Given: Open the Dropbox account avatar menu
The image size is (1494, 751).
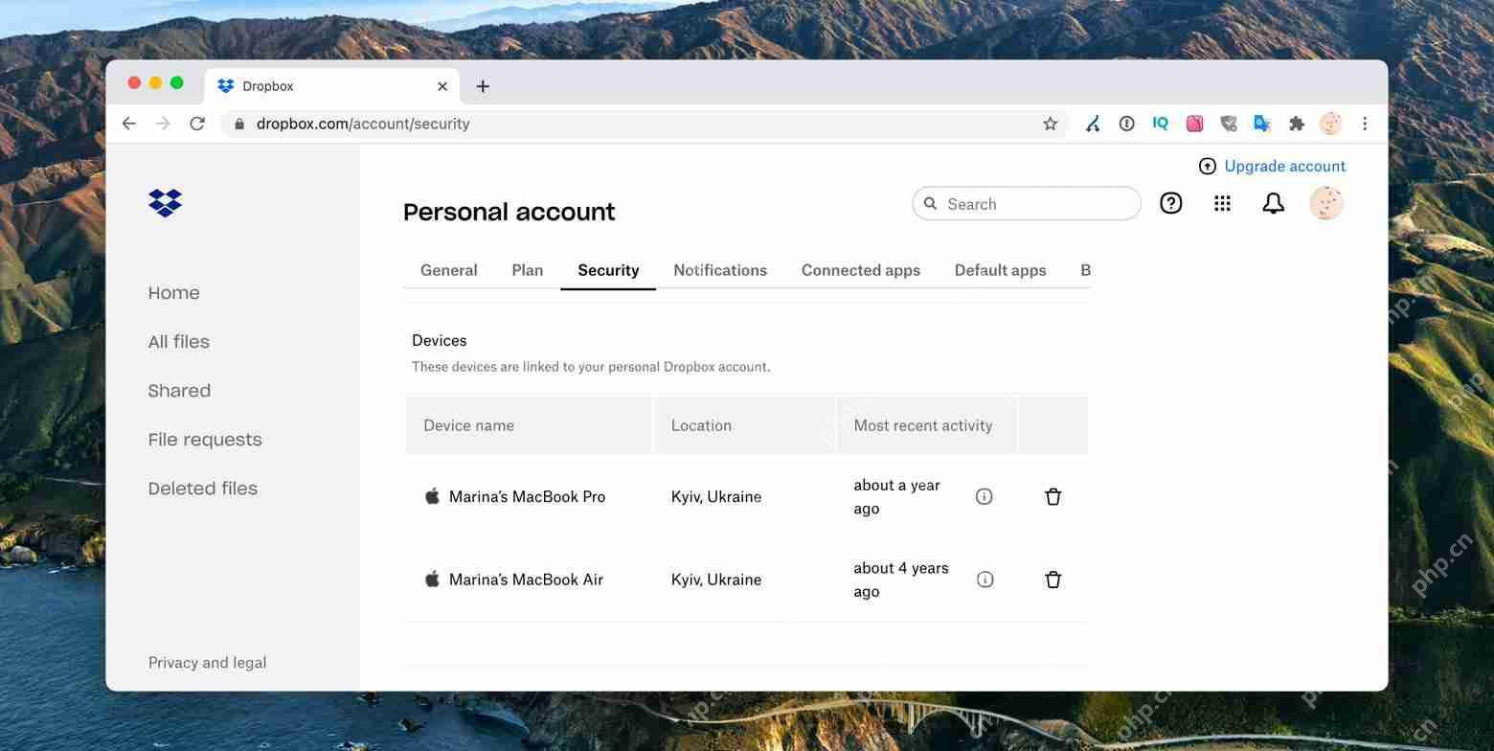Looking at the screenshot, I should pyautogui.click(x=1325, y=203).
